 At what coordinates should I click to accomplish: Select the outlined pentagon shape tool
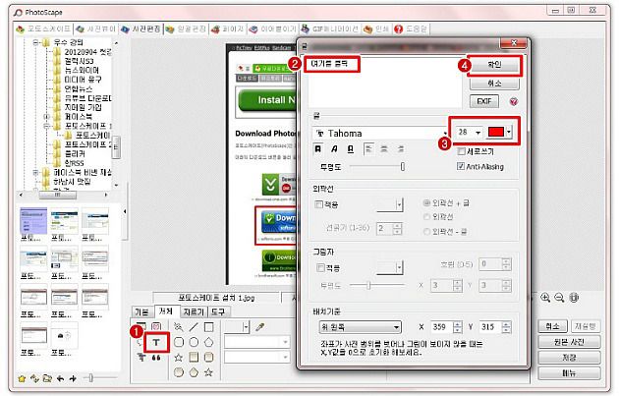coord(209,342)
